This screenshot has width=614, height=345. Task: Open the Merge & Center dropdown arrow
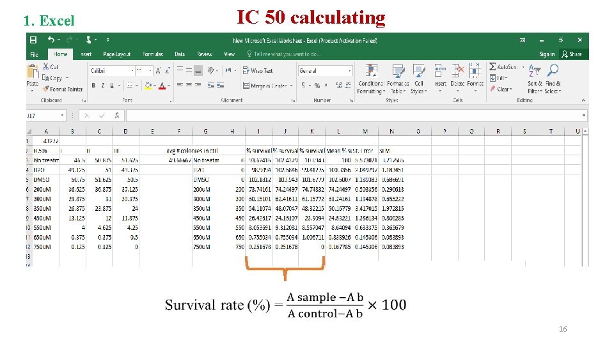click(292, 86)
